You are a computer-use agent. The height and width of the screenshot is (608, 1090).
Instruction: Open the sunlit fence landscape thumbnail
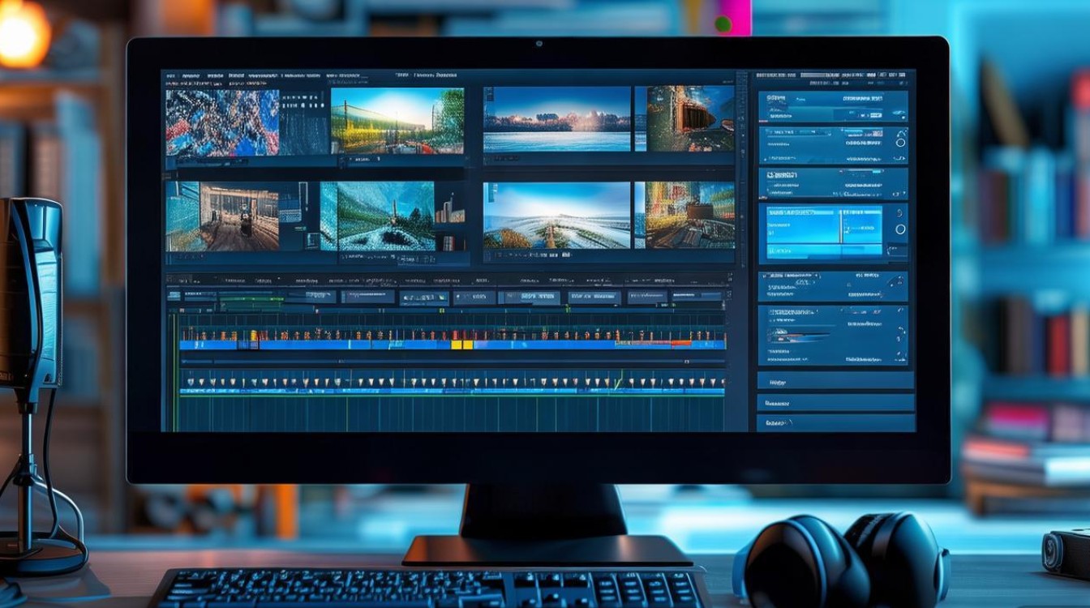[397, 120]
